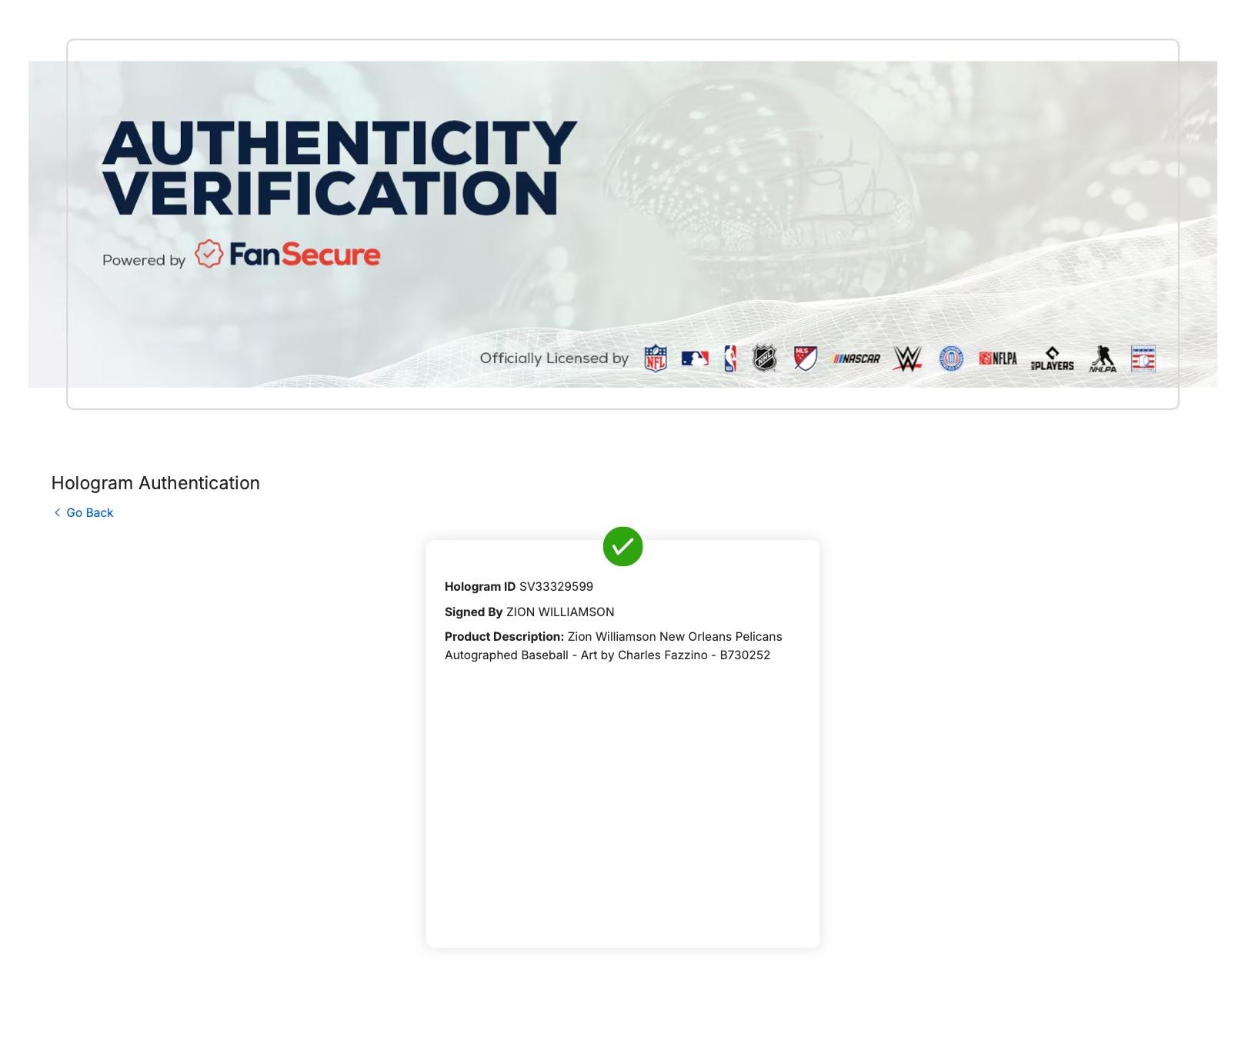Click the FanSecure logo

(x=287, y=254)
